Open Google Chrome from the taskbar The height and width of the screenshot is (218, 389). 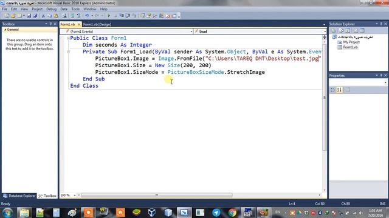click(x=232, y=213)
